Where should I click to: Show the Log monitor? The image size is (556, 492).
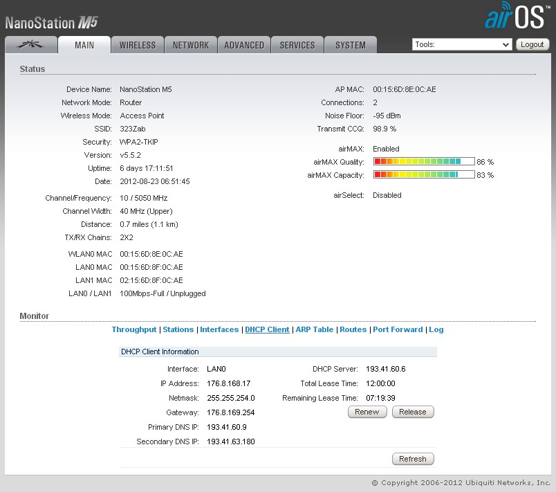tap(436, 329)
